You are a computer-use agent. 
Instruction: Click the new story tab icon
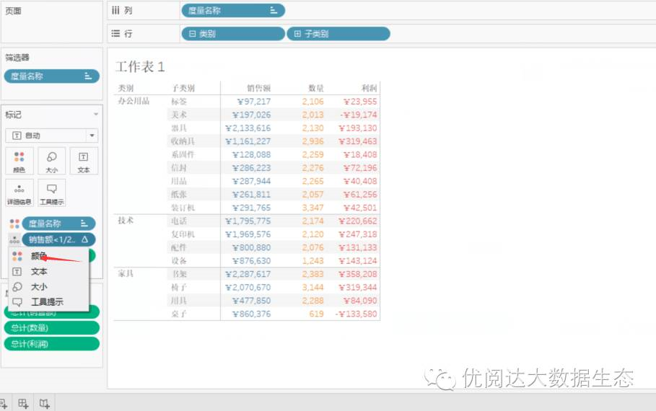click(44, 404)
